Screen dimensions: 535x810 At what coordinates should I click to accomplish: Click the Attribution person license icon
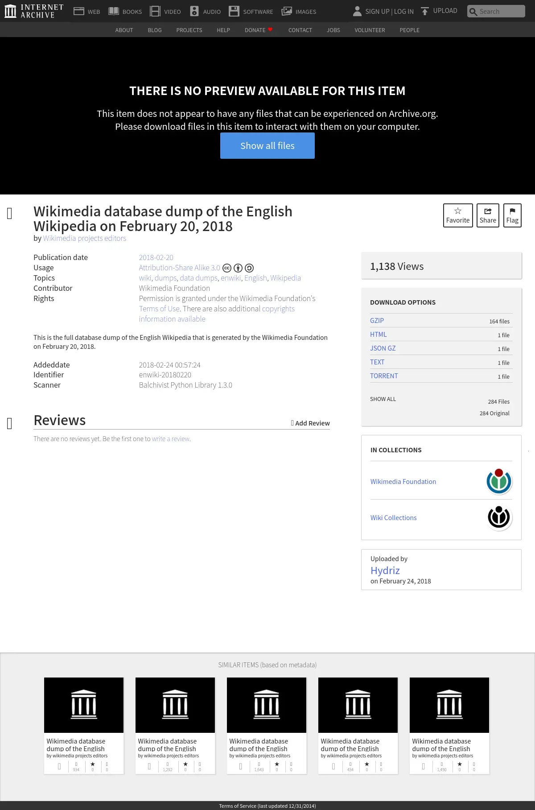(238, 268)
